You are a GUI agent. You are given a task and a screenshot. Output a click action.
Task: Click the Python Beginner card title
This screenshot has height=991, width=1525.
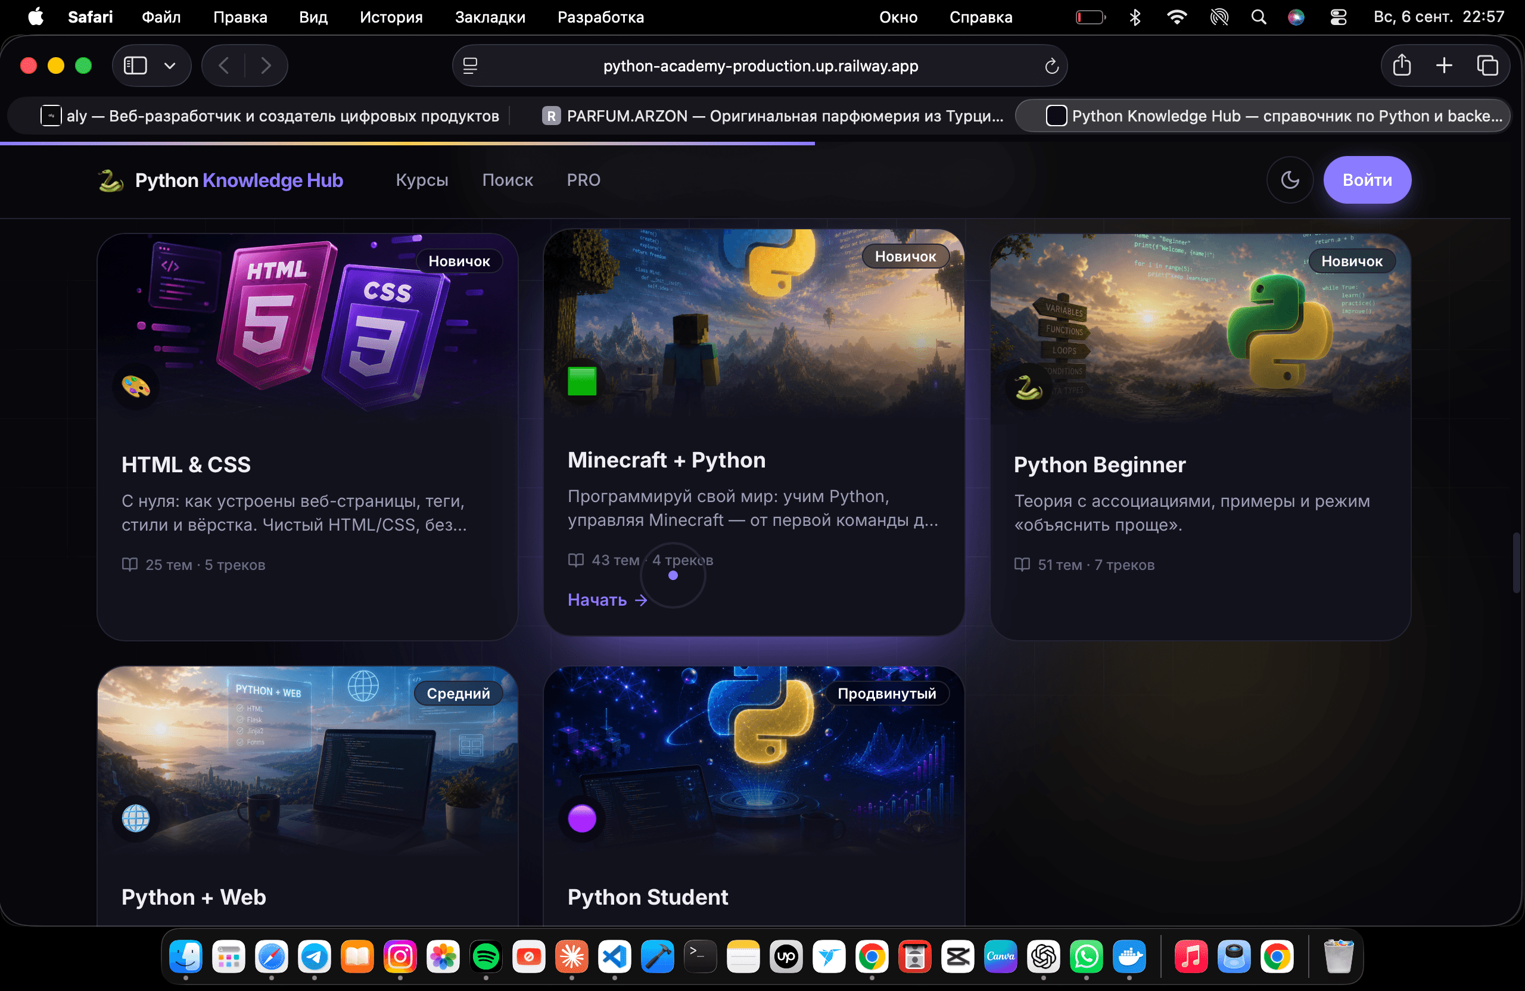(x=1100, y=465)
